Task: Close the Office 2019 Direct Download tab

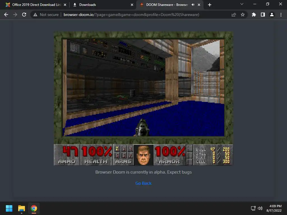Action: click(65, 5)
